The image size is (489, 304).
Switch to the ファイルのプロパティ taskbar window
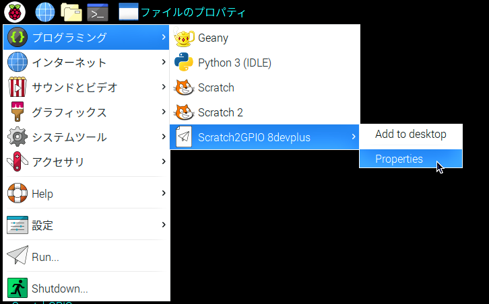coord(183,13)
